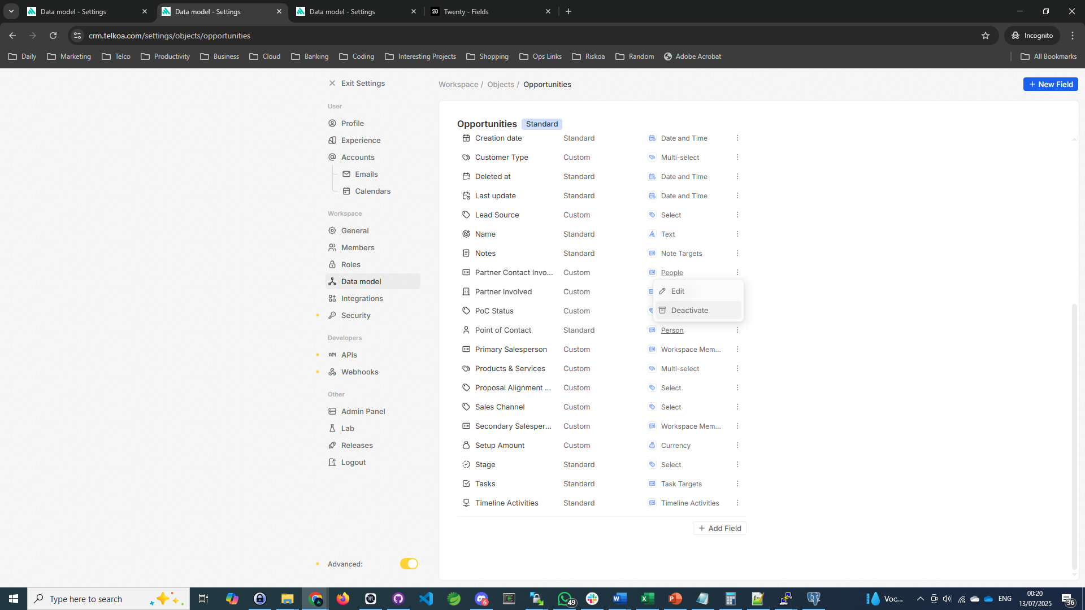Screen dimensions: 1085x610
Task: Toggle the Advanced switch off
Action: (409, 564)
